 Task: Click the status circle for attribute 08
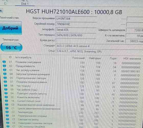click(6, 86)
